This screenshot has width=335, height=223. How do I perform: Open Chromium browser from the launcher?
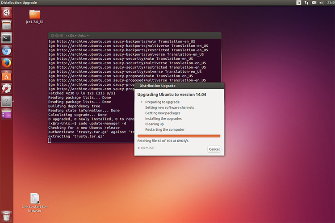tap(6, 51)
